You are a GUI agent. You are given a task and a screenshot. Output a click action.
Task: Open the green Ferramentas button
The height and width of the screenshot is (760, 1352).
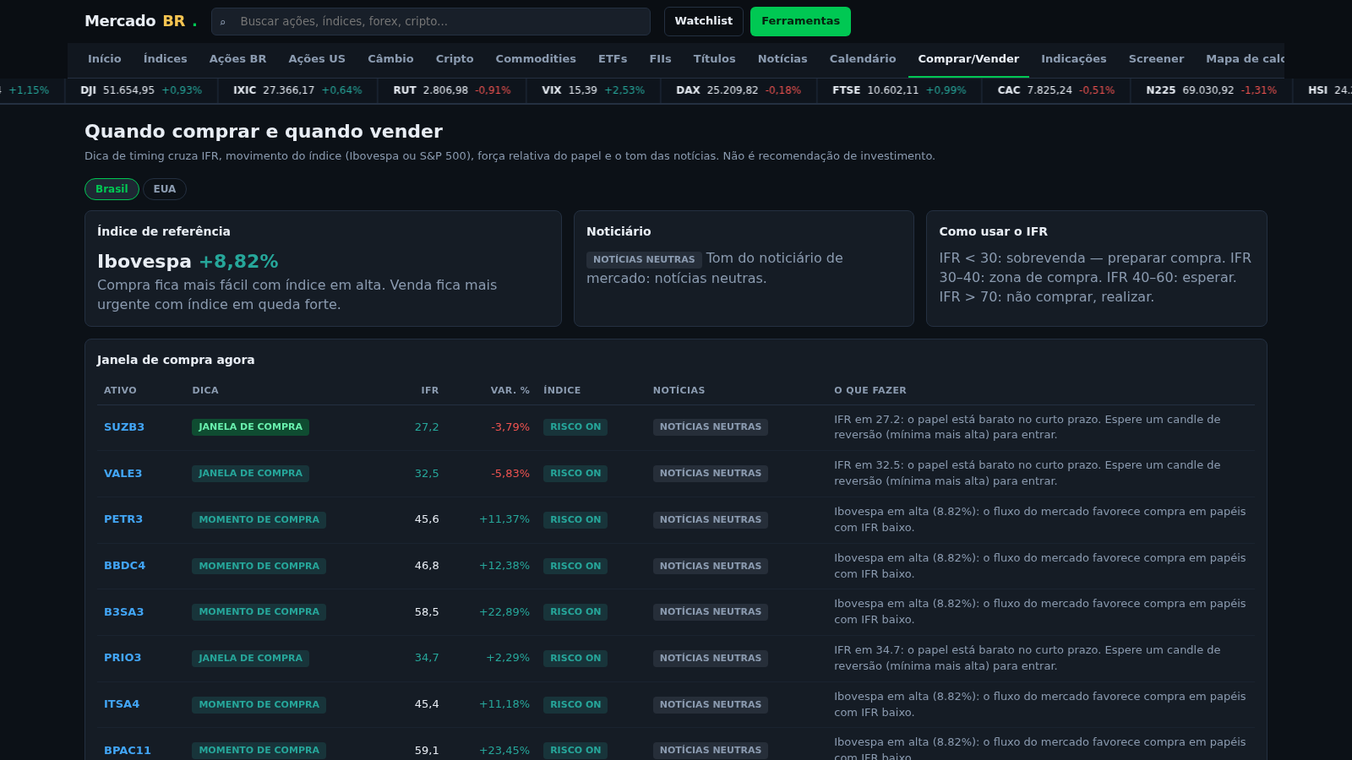(x=800, y=21)
